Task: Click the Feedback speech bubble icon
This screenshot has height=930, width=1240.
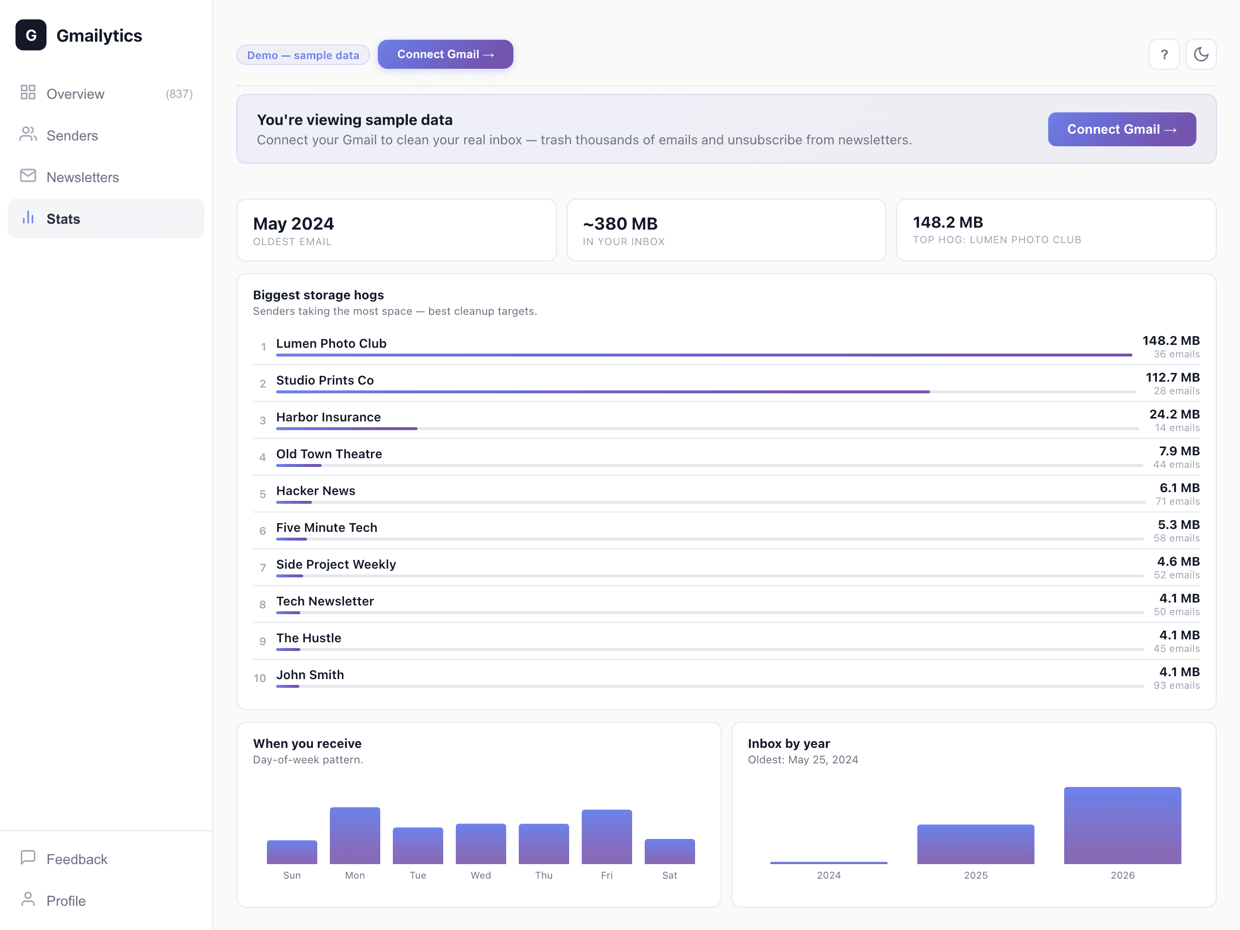Action: (28, 858)
